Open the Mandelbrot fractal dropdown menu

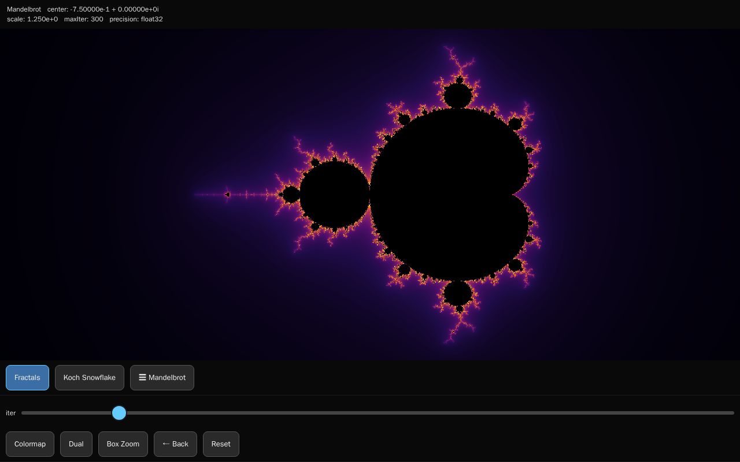(x=162, y=378)
